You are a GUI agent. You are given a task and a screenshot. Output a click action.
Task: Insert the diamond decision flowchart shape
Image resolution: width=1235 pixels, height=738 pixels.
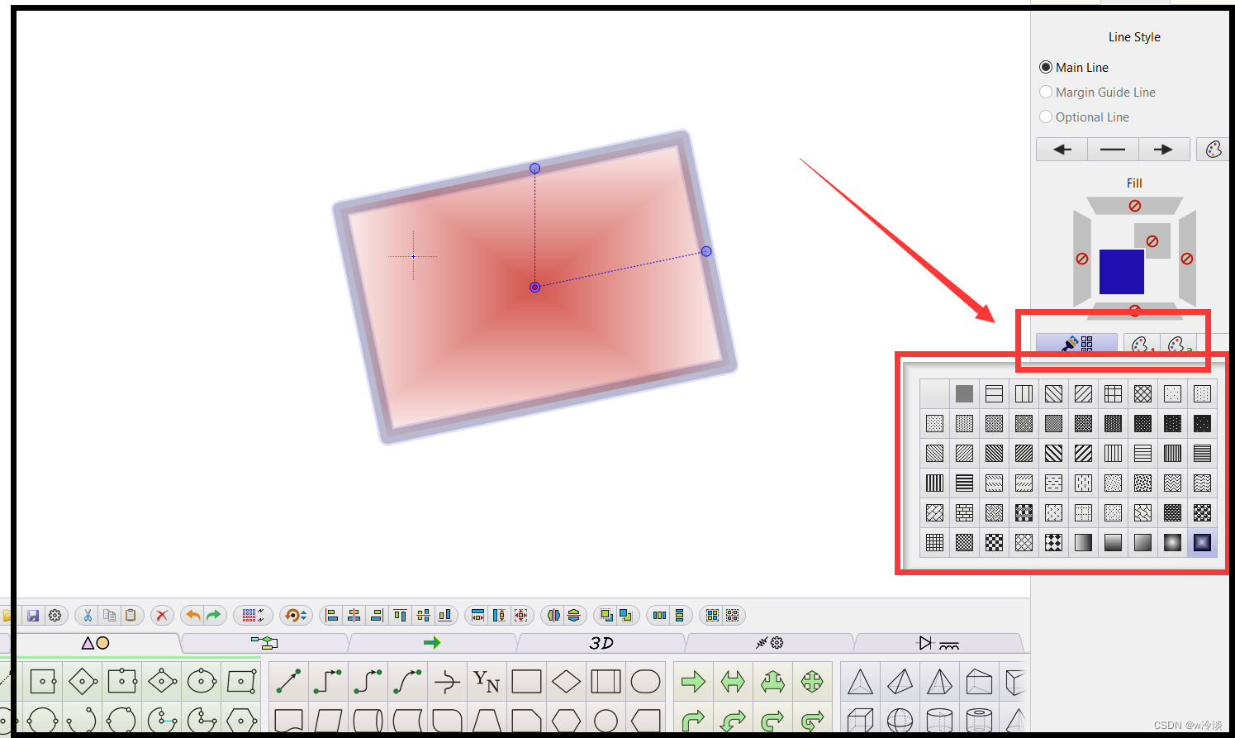[566, 682]
